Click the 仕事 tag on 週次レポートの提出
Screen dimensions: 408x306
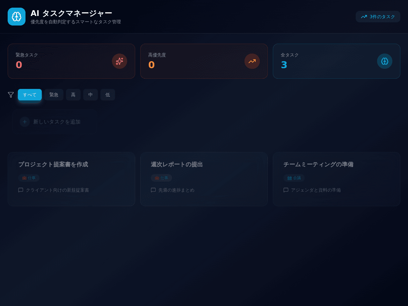162,178
